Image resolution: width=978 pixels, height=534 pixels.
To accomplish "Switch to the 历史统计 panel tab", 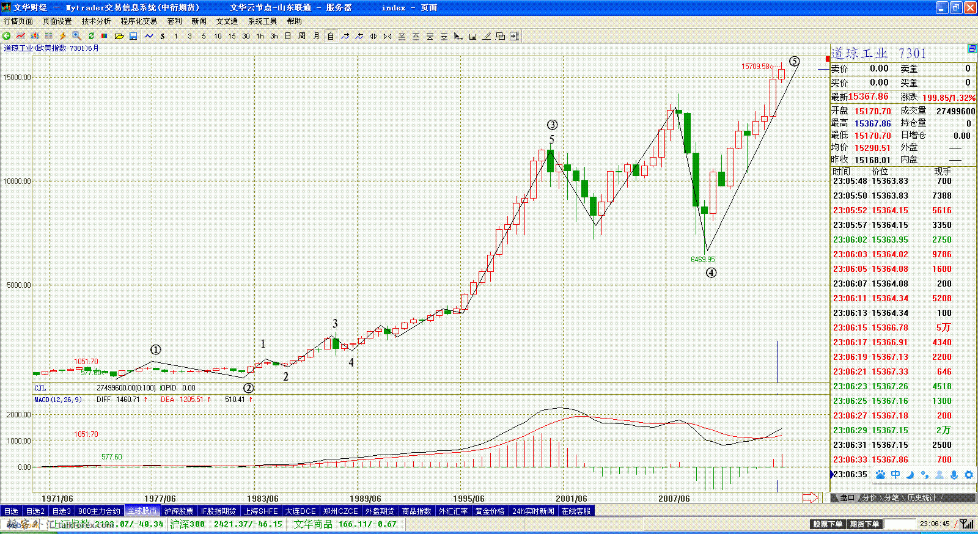I will point(922,498).
